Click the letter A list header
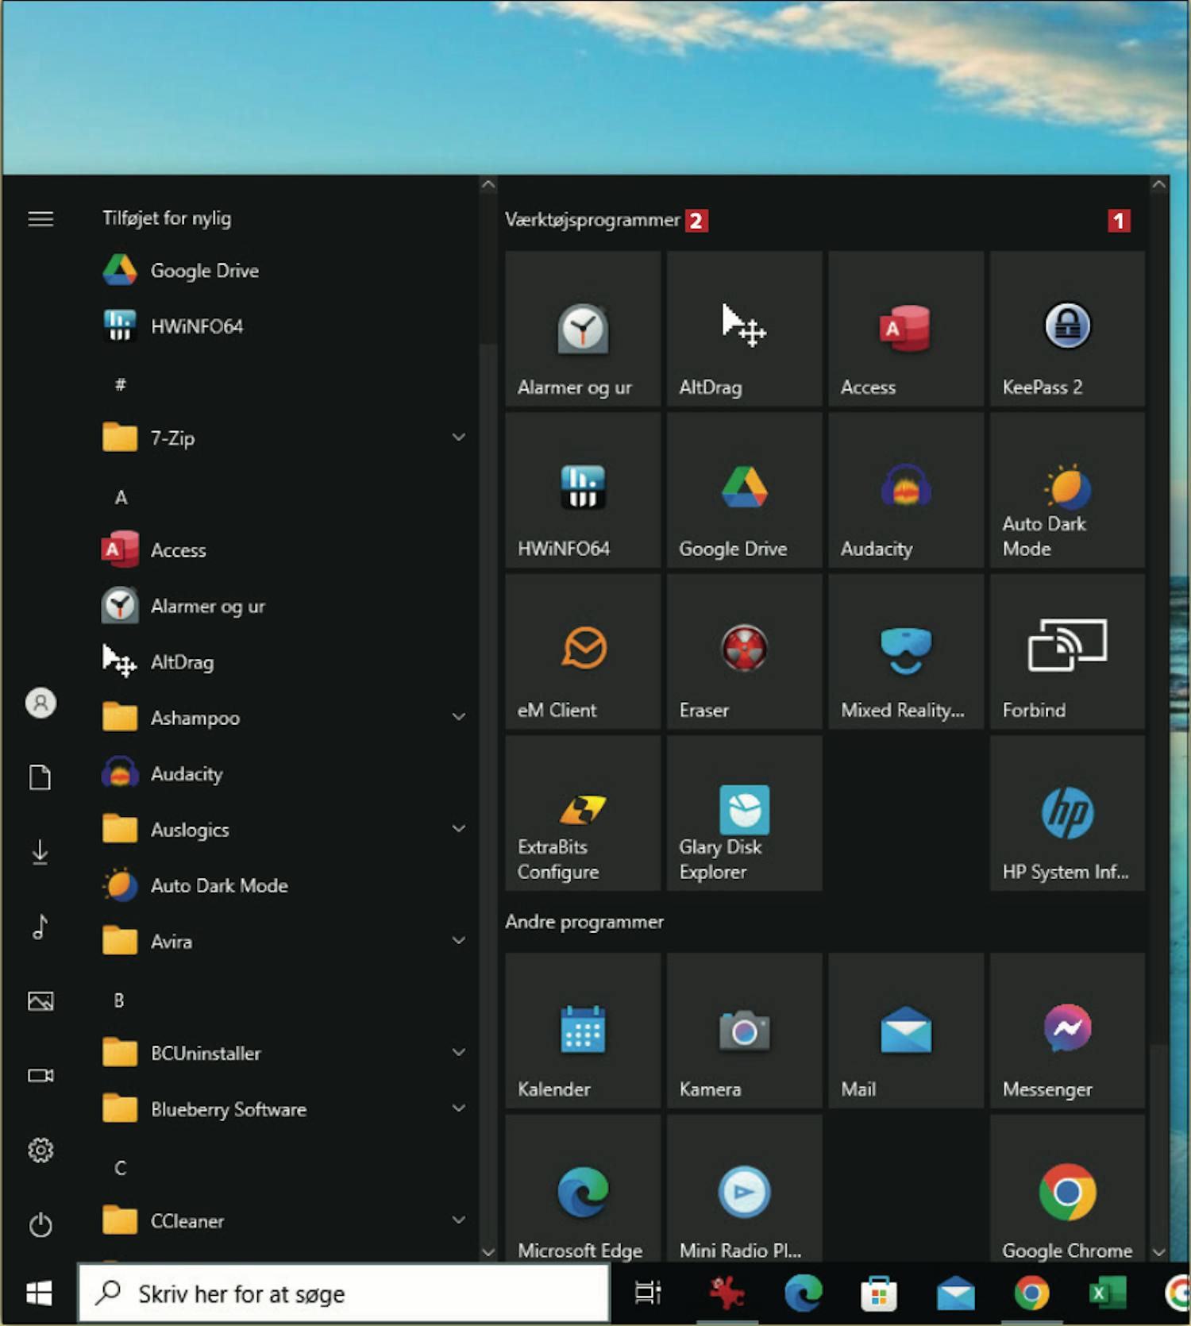 [x=121, y=497]
